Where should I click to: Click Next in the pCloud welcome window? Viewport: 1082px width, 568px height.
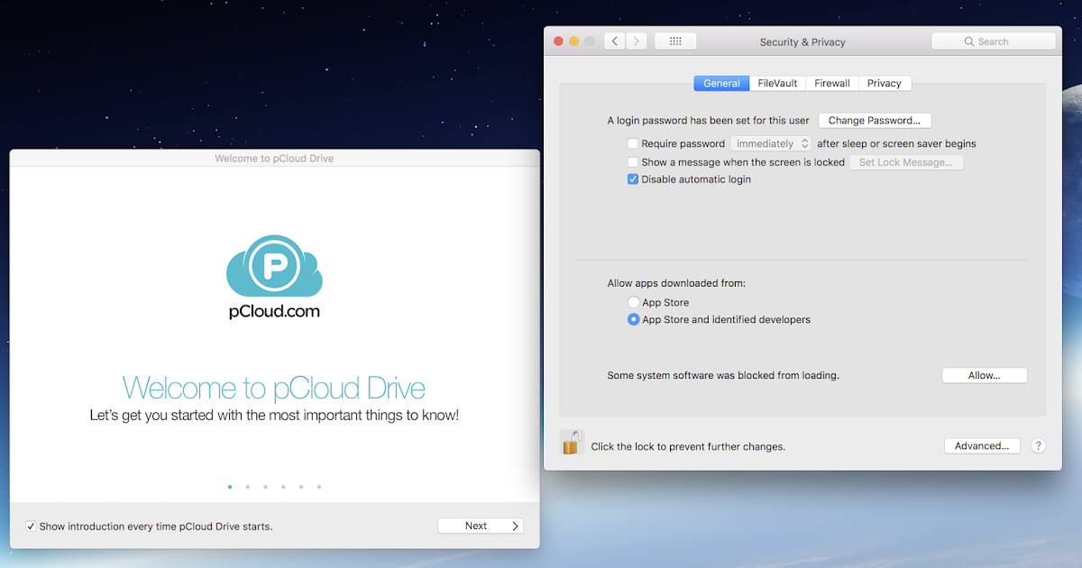(x=481, y=526)
